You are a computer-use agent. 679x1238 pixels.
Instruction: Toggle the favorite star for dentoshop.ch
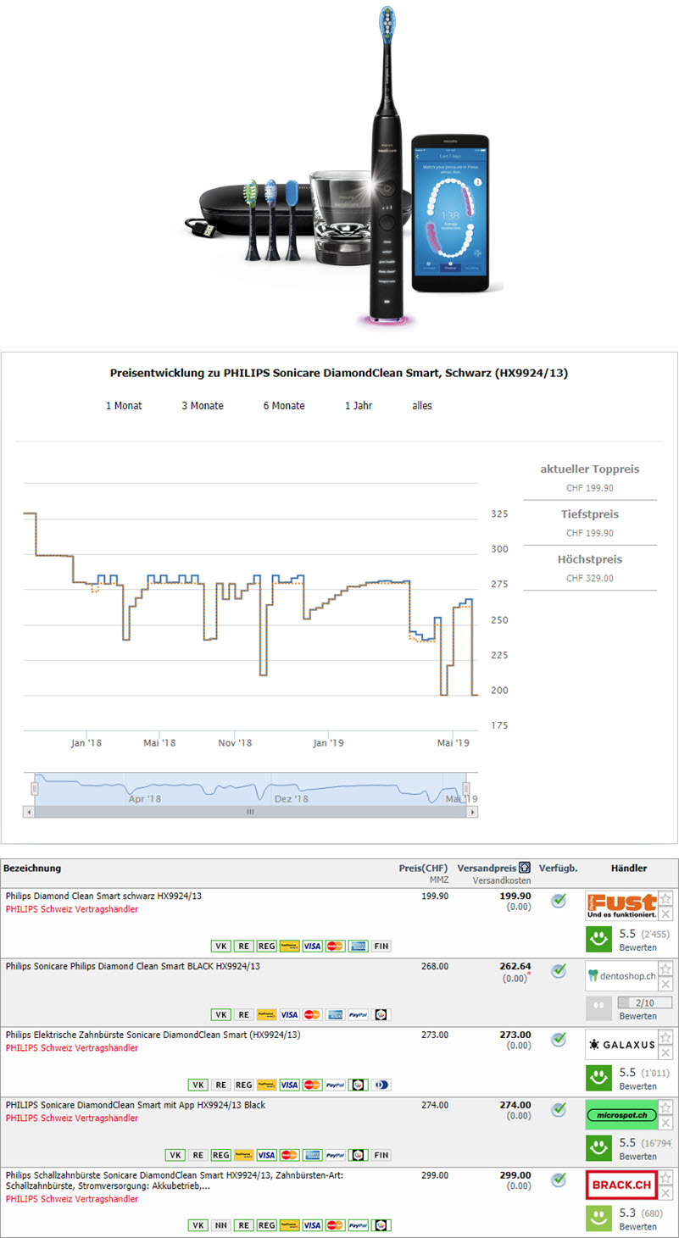coord(666,969)
